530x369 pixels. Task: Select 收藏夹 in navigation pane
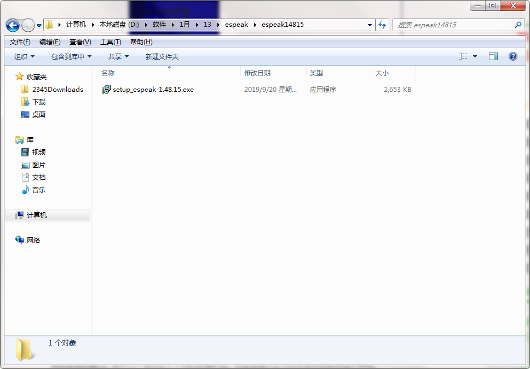tap(37, 77)
